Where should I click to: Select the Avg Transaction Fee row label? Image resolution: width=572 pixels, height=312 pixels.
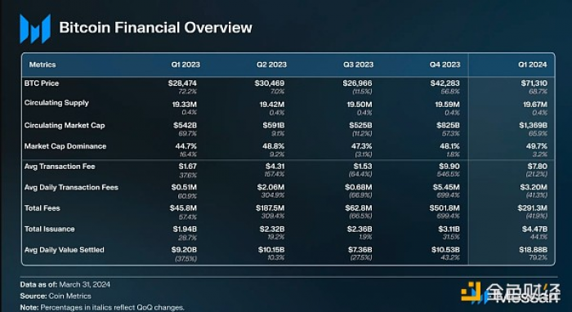[x=60, y=167]
